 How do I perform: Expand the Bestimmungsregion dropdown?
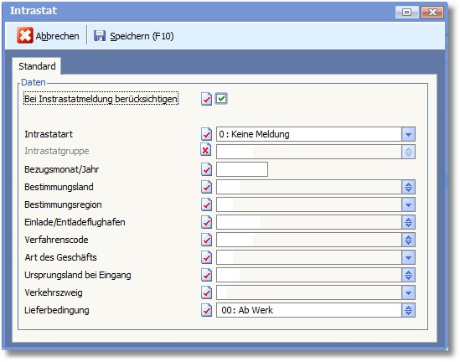click(x=408, y=204)
